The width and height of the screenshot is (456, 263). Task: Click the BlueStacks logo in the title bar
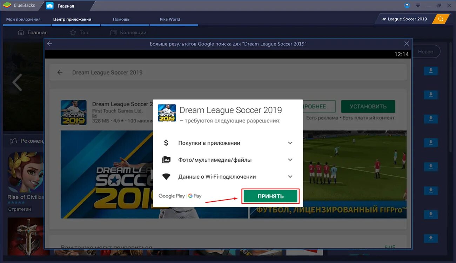point(7,6)
